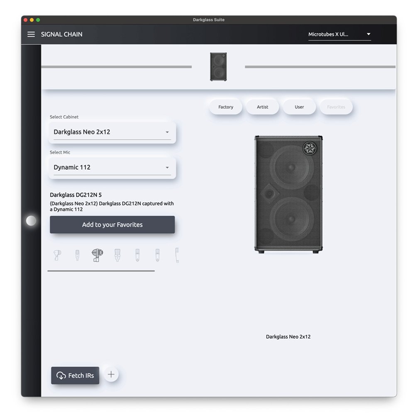Screen dimensions: 415x415
Task: Click the Darkglass Neo 2x12 caption under image
Action: (288, 337)
